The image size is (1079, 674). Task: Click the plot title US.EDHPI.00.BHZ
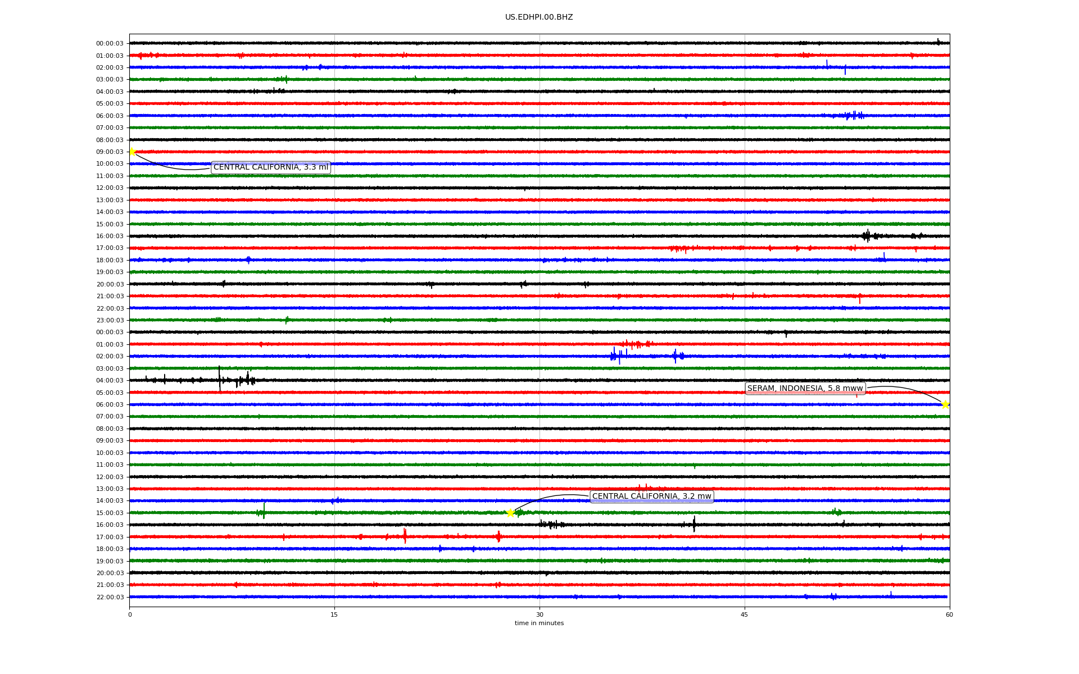[x=539, y=17]
